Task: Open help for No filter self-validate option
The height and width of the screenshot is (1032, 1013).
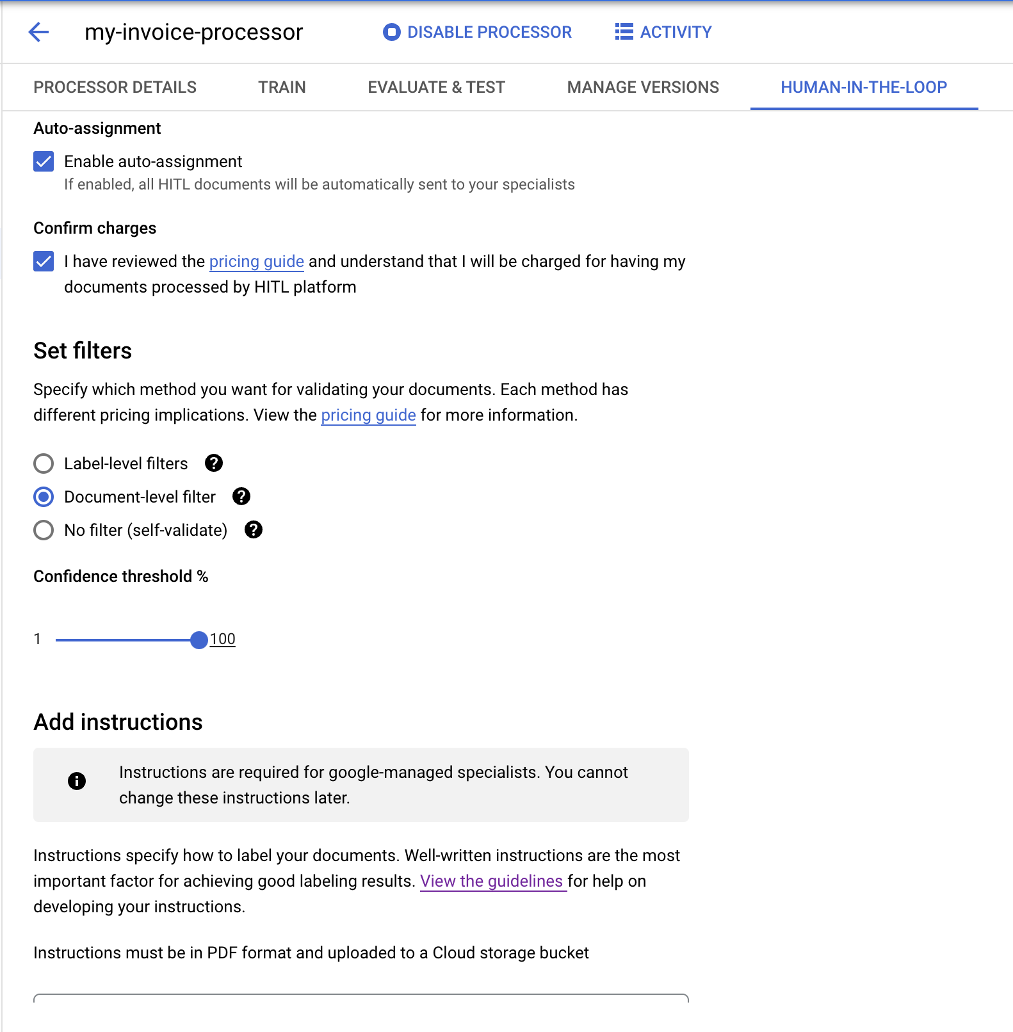Action: pos(253,530)
